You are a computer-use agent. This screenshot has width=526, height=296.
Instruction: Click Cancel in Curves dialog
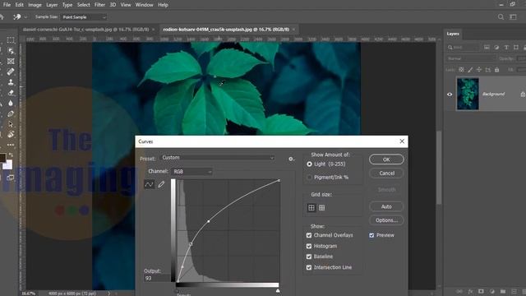pyautogui.click(x=386, y=173)
